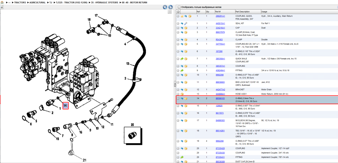
Task: Open part number link 86637979
Action: [220, 32]
